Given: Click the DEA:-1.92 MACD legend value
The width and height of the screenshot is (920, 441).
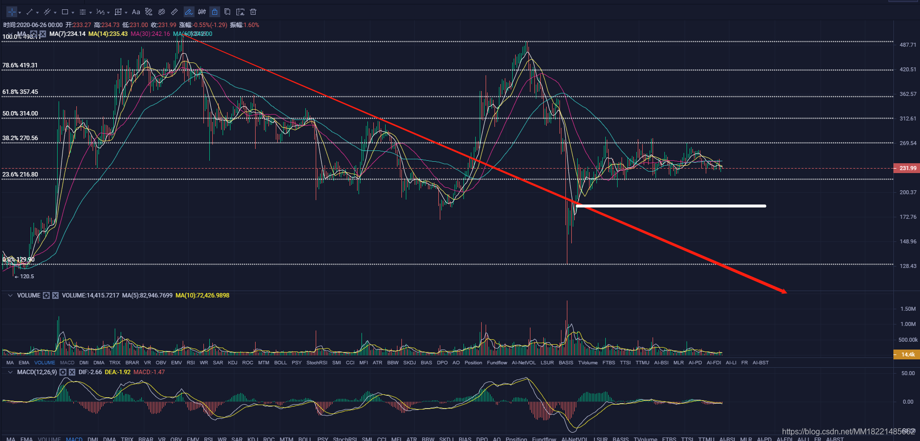Looking at the screenshot, I should tap(118, 372).
